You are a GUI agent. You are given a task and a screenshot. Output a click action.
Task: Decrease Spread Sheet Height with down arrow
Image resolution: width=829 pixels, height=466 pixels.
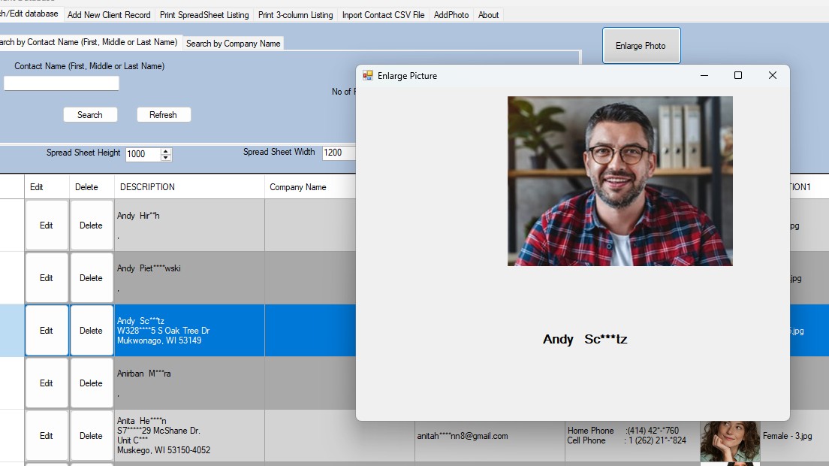[165, 157]
